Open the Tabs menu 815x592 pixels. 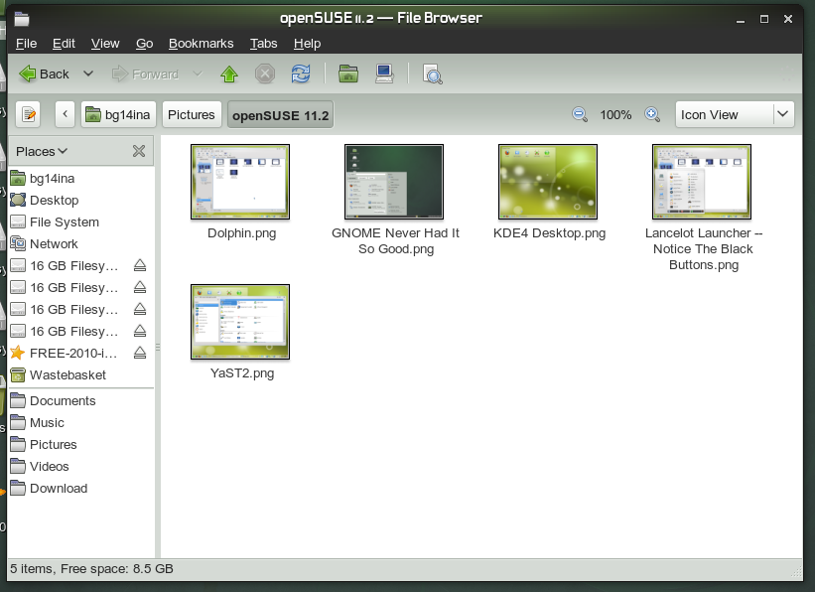point(263,43)
